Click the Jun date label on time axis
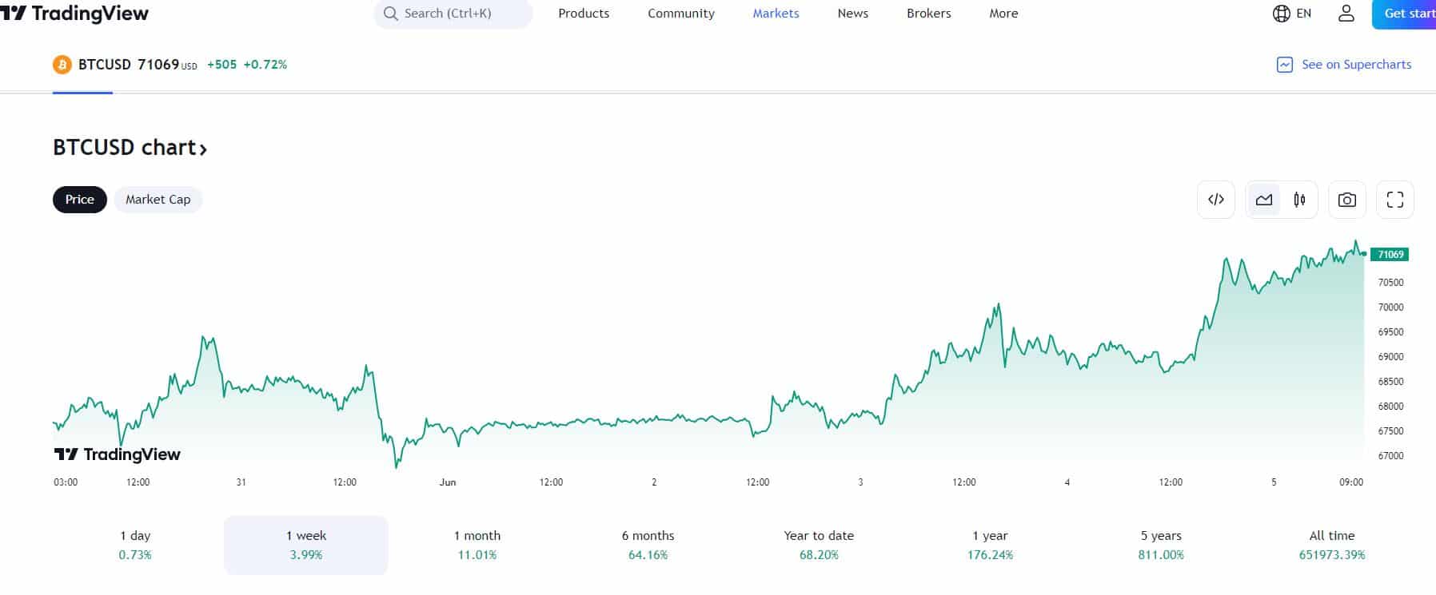The height and width of the screenshot is (595, 1436). coord(448,482)
